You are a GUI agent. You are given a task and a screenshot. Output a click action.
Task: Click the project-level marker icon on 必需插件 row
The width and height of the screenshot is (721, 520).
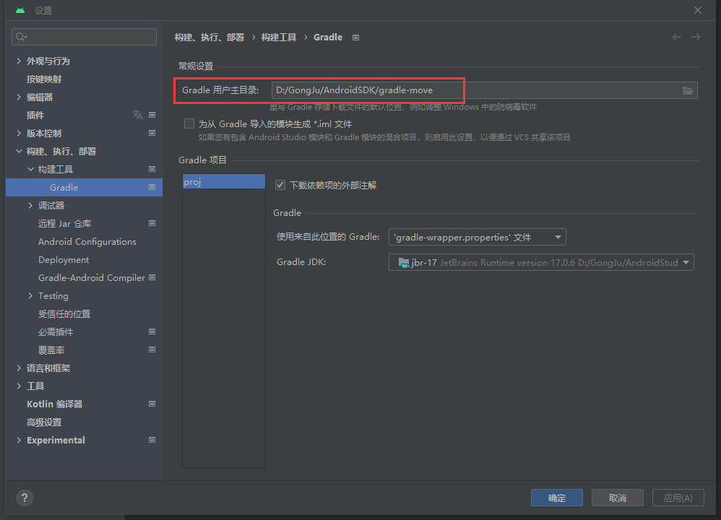pyautogui.click(x=152, y=331)
